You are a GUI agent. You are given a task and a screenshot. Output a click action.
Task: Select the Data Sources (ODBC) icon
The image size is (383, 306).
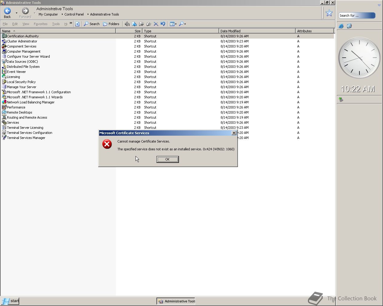[4, 62]
